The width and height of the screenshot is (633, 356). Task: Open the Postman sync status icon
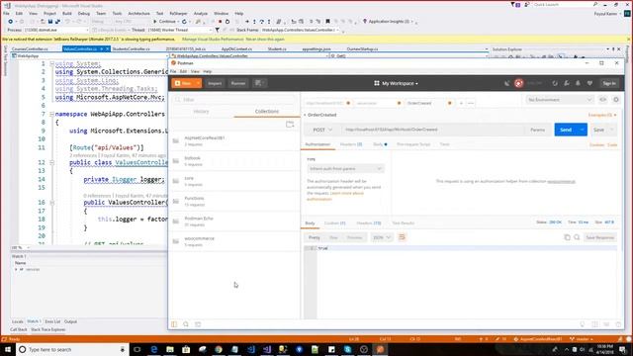(x=518, y=83)
